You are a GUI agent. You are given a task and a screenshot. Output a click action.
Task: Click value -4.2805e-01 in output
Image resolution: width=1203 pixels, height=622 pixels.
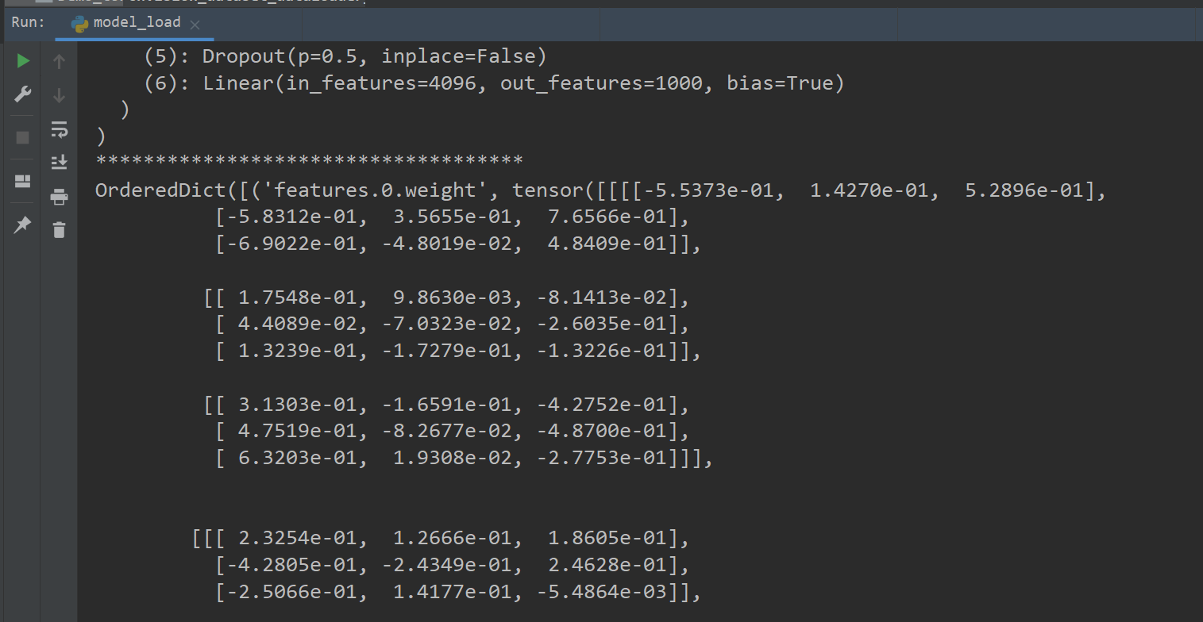point(293,566)
